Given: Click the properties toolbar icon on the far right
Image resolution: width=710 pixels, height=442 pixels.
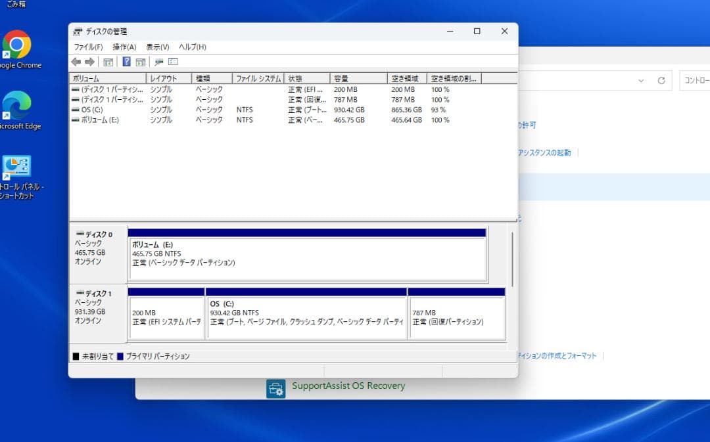Looking at the screenshot, I should 172,61.
